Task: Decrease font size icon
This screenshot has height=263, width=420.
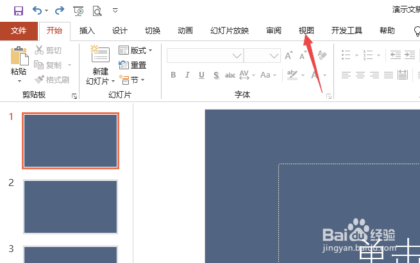Action: pyautogui.click(x=303, y=56)
